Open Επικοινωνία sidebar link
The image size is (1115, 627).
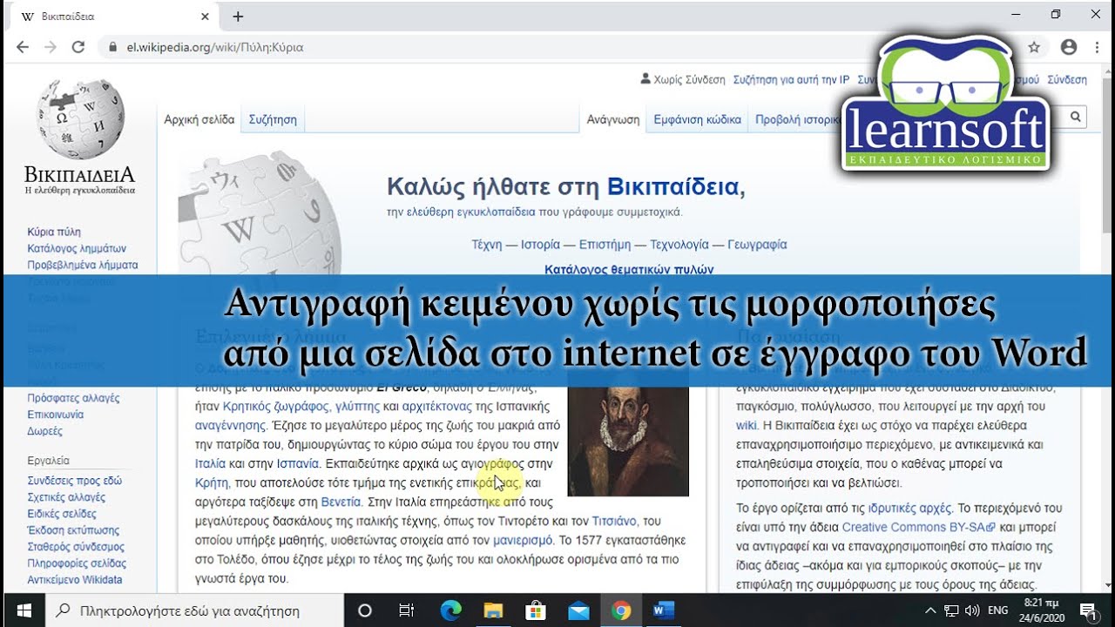point(56,415)
